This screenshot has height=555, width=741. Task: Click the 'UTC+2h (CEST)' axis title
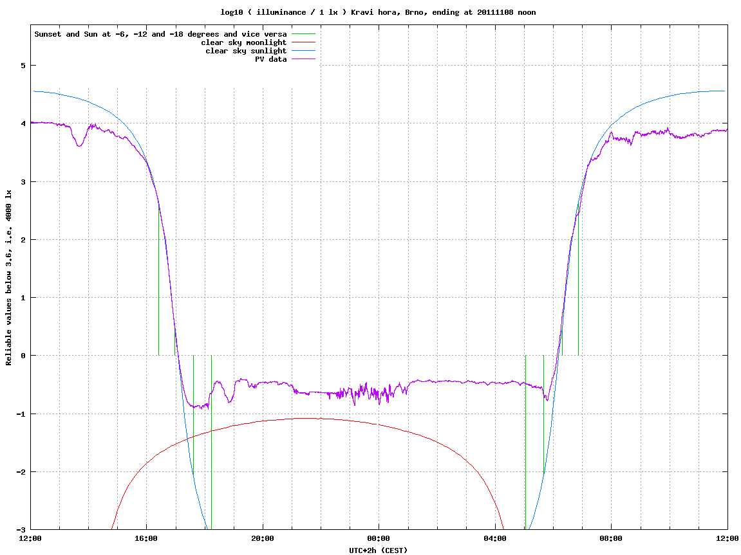[x=378, y=550]
